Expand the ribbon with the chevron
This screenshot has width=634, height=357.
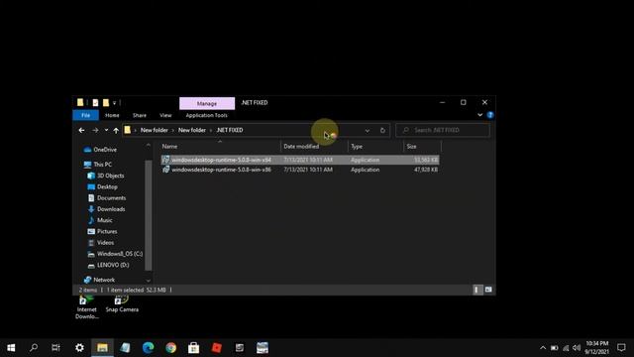point(479,115)
